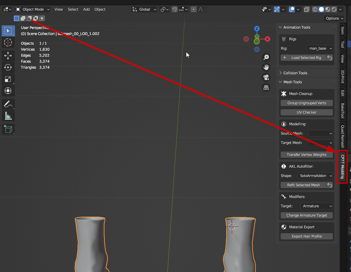Screen dimensions: 351x272
Task: Click the Transfer Vertex Weights button
Action: [x=306, y=155]
